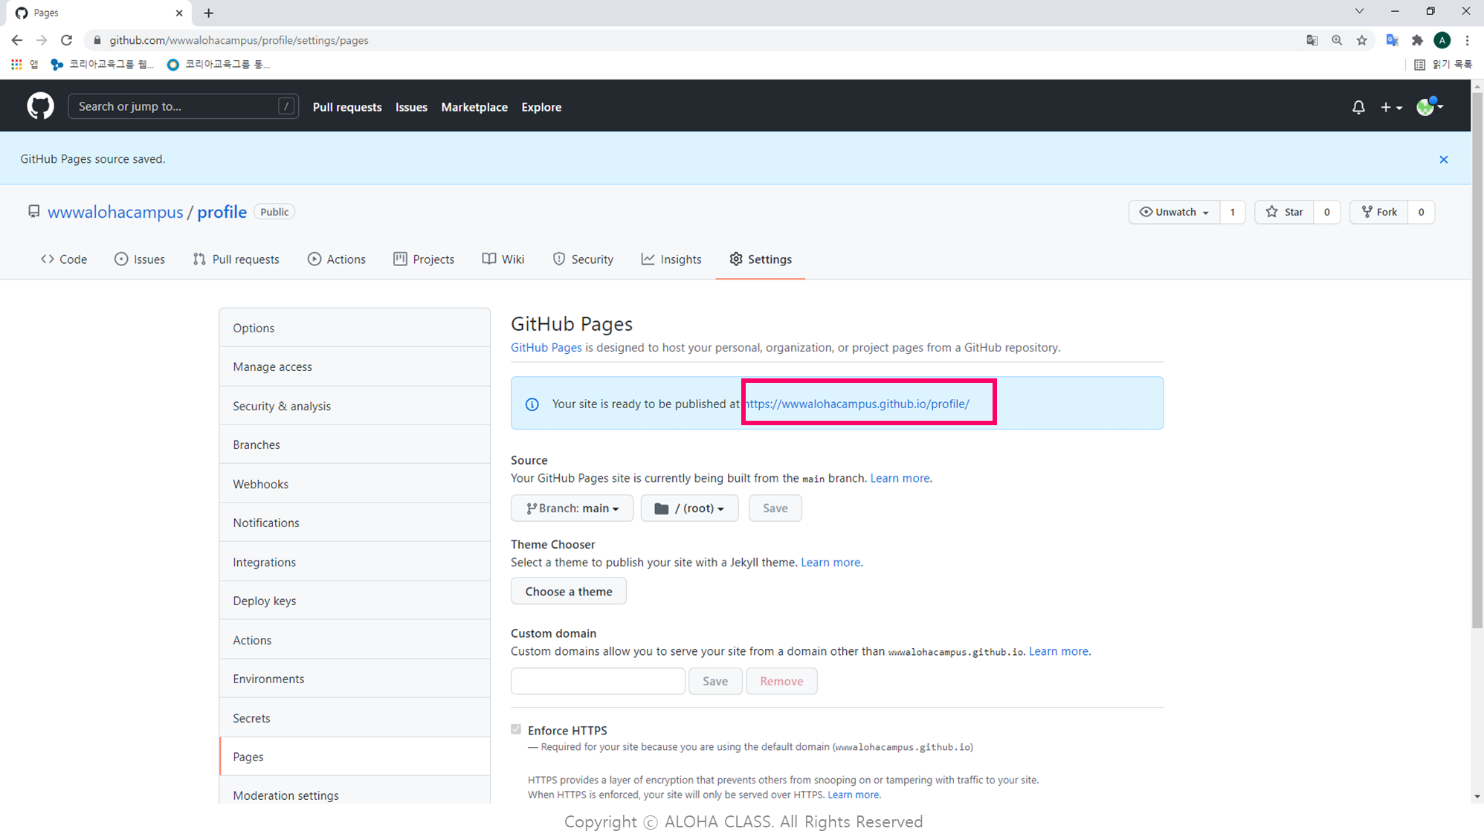Switch to the Code tab
1484x840 pixels.
[x=64, y=259]
